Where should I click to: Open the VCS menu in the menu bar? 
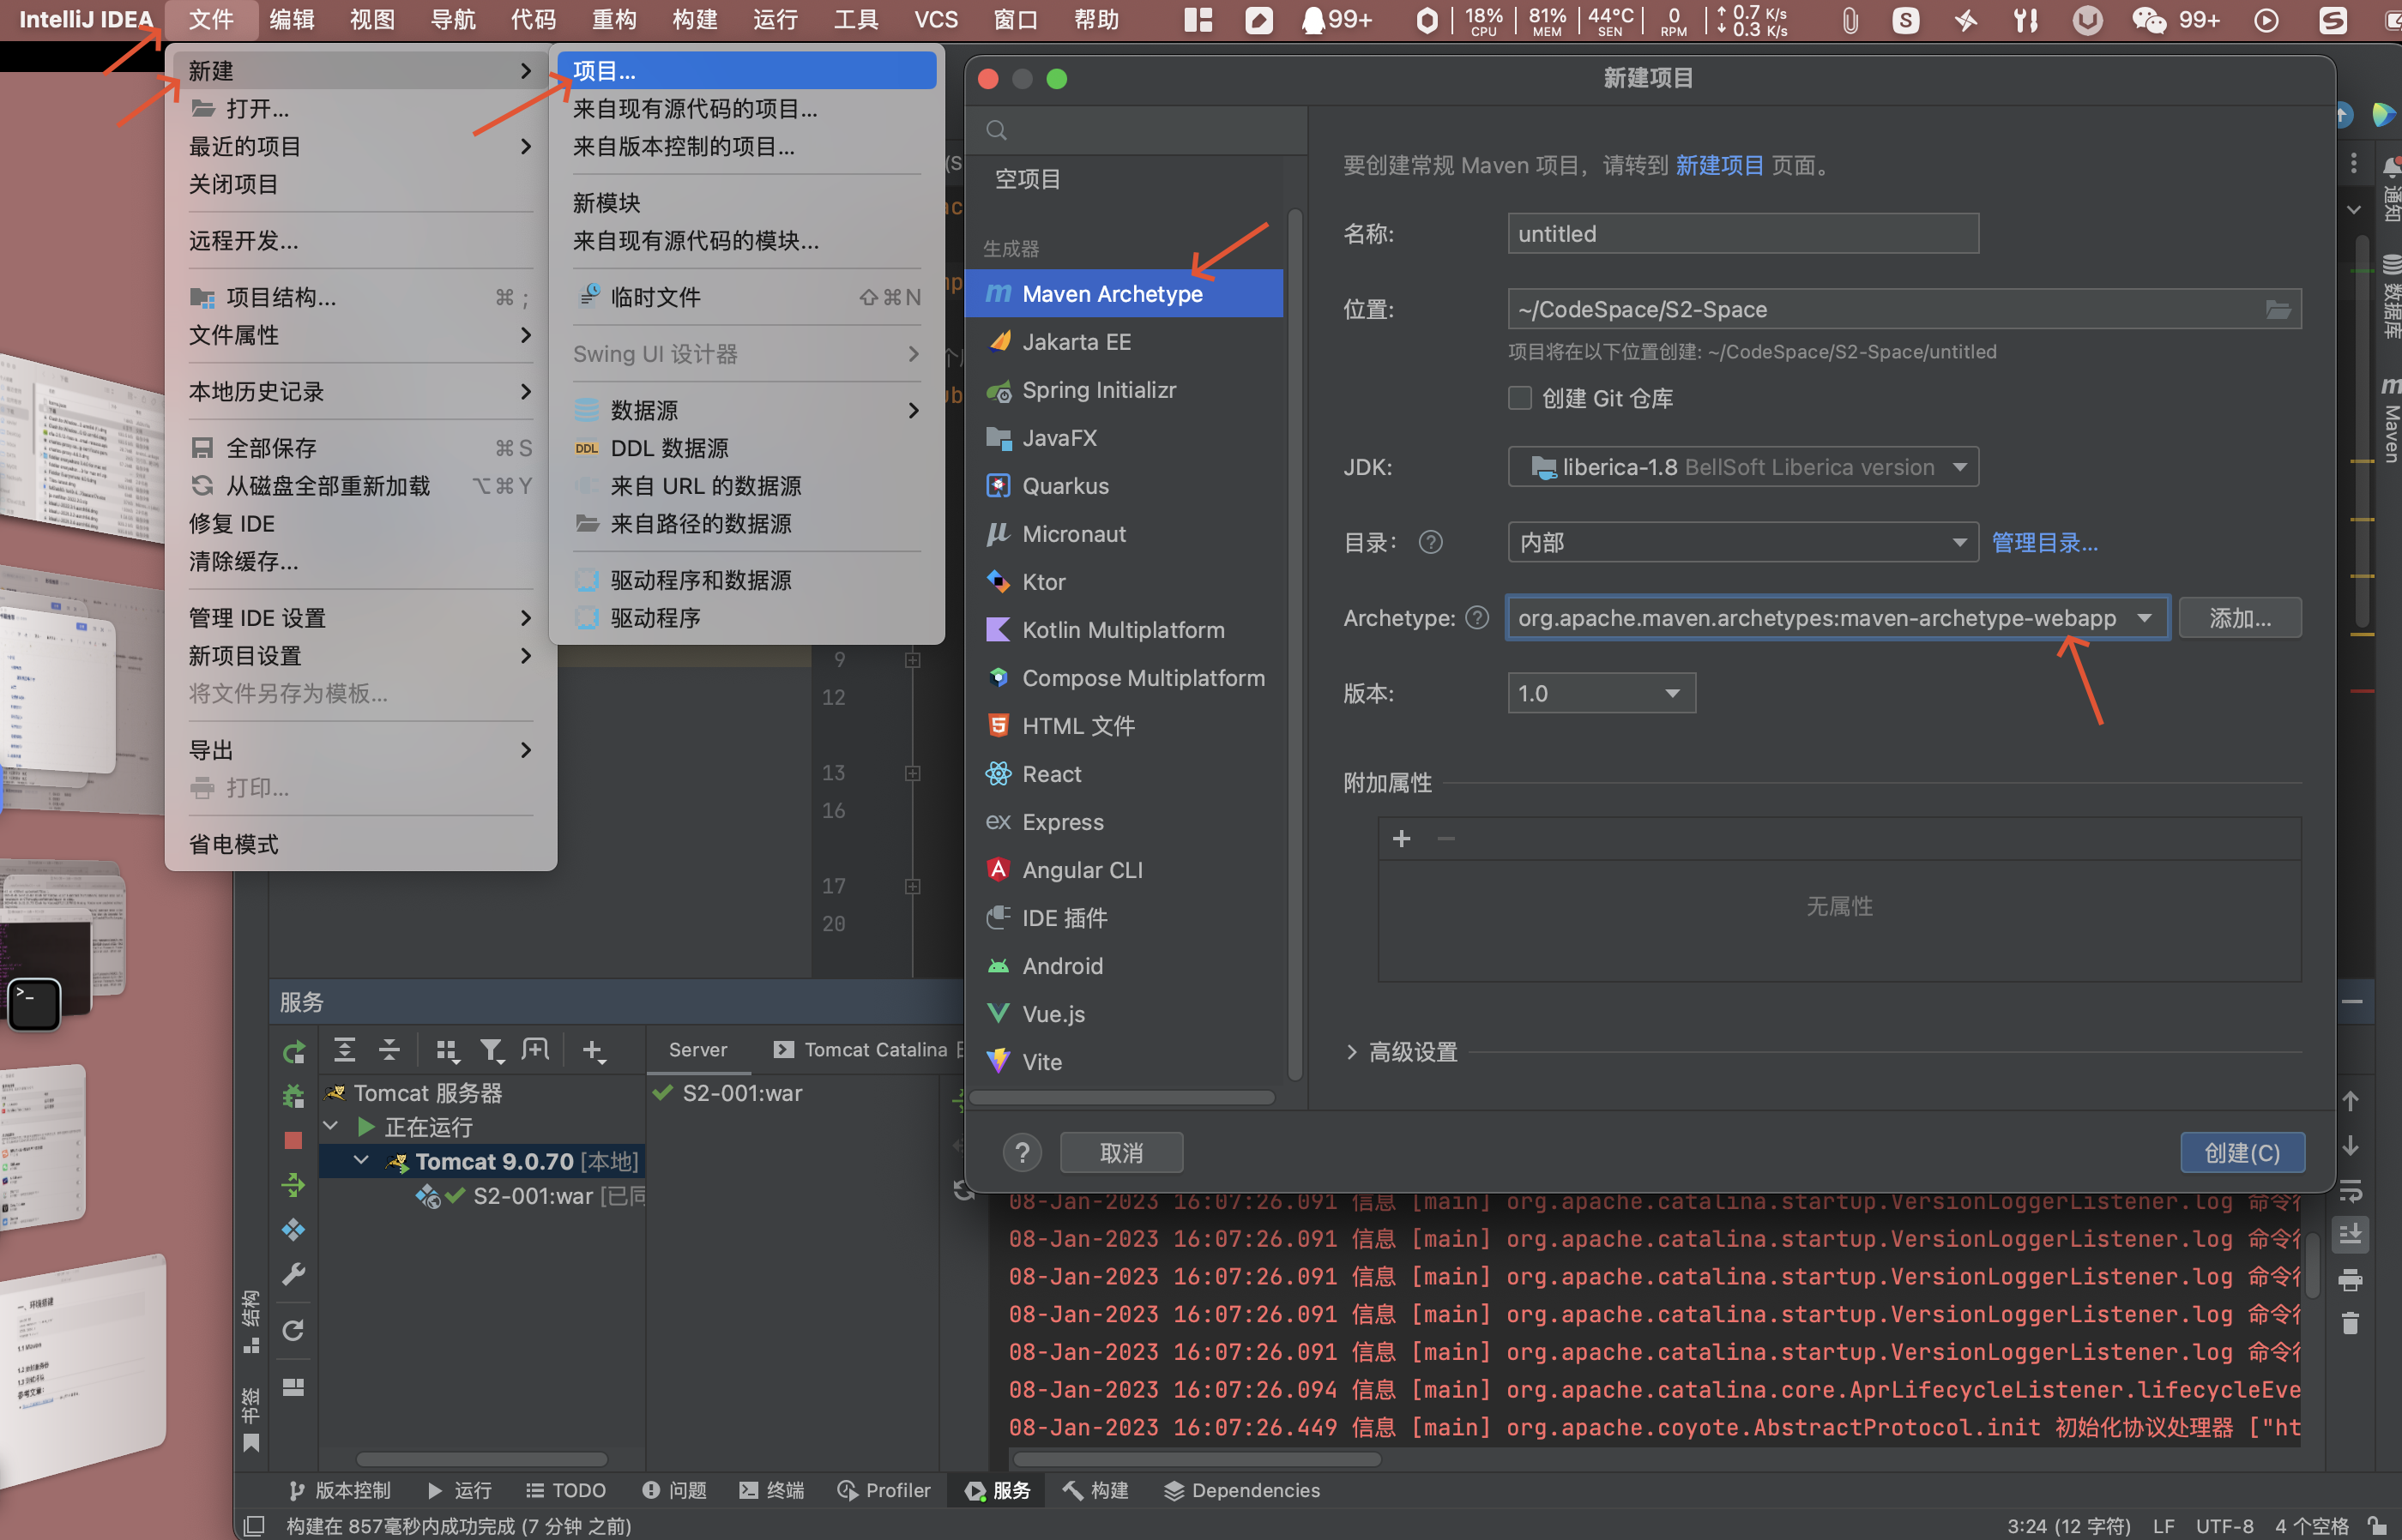(935, 20)
